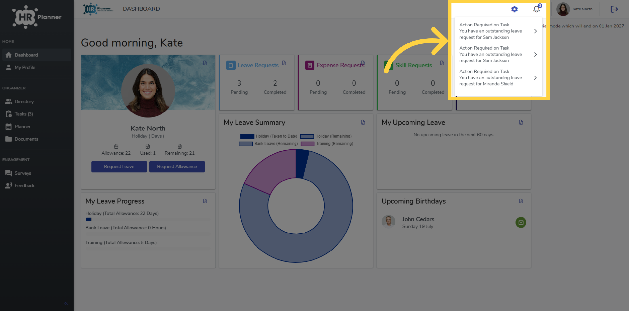The image size is (629, 311).
Task: Toggle Bank Leave (Remaining) legend entry
Action: pos(268,144)
